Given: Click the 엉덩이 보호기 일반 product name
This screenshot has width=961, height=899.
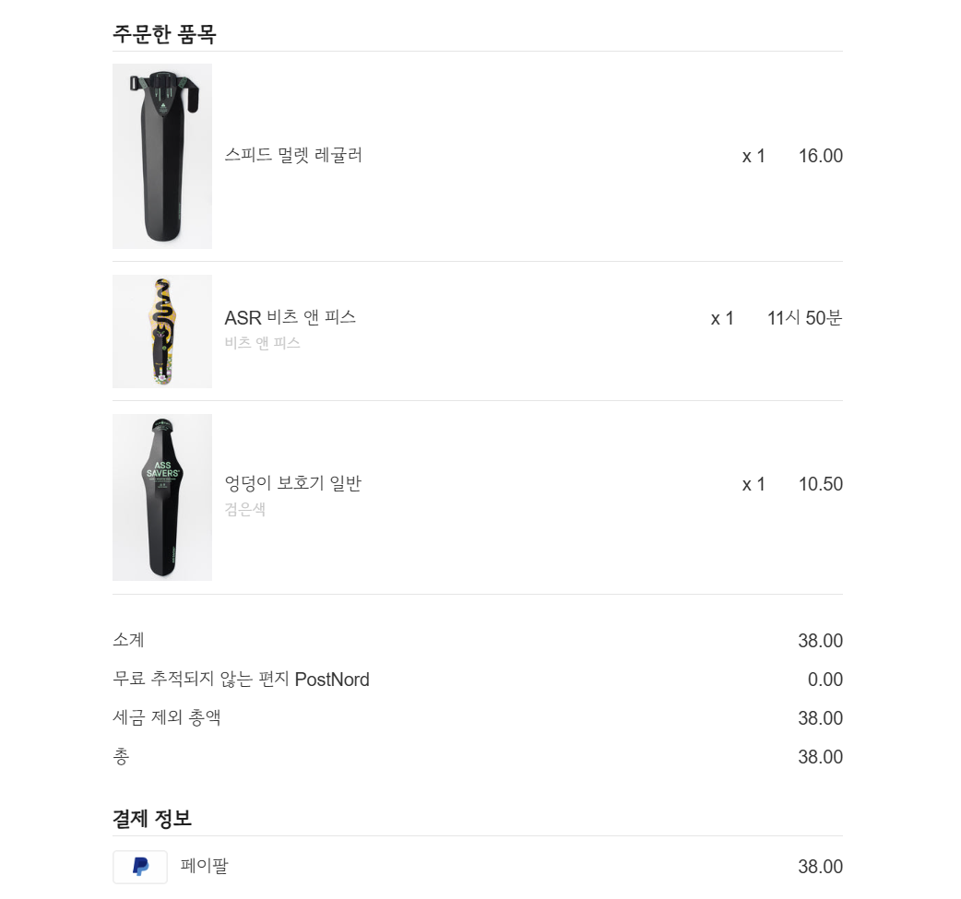Looking at the screenshot, I should (x=293, y=483).
